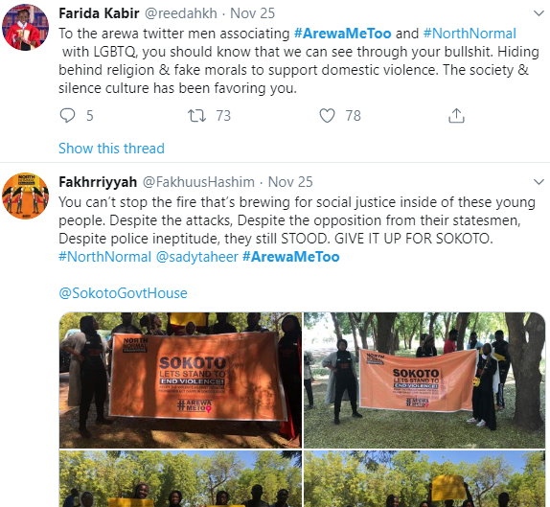
Task: Click the share icon on Farida's tweet
Action: (456, 115)
